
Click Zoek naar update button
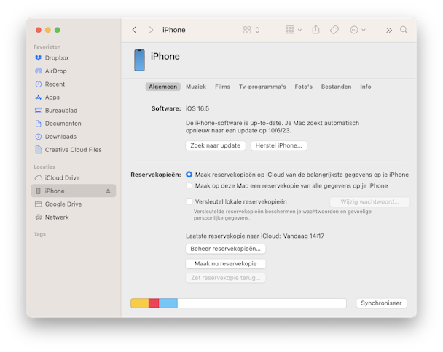tap(215, 145)
